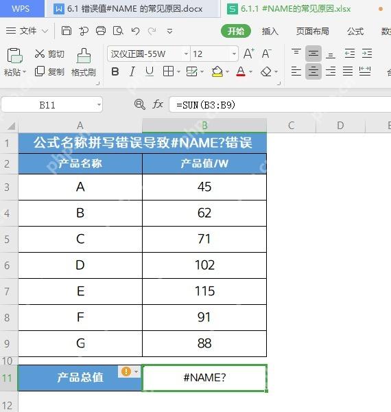Open the 公式 ribbon tab
The image size is (391, 412).
[355, 32]
